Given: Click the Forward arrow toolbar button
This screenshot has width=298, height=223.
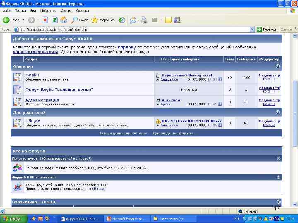Looking at the screenshot, I should pyautogui.click(x=31, y=20).
